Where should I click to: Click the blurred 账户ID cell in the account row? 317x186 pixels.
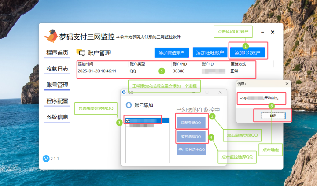(214, 71)
